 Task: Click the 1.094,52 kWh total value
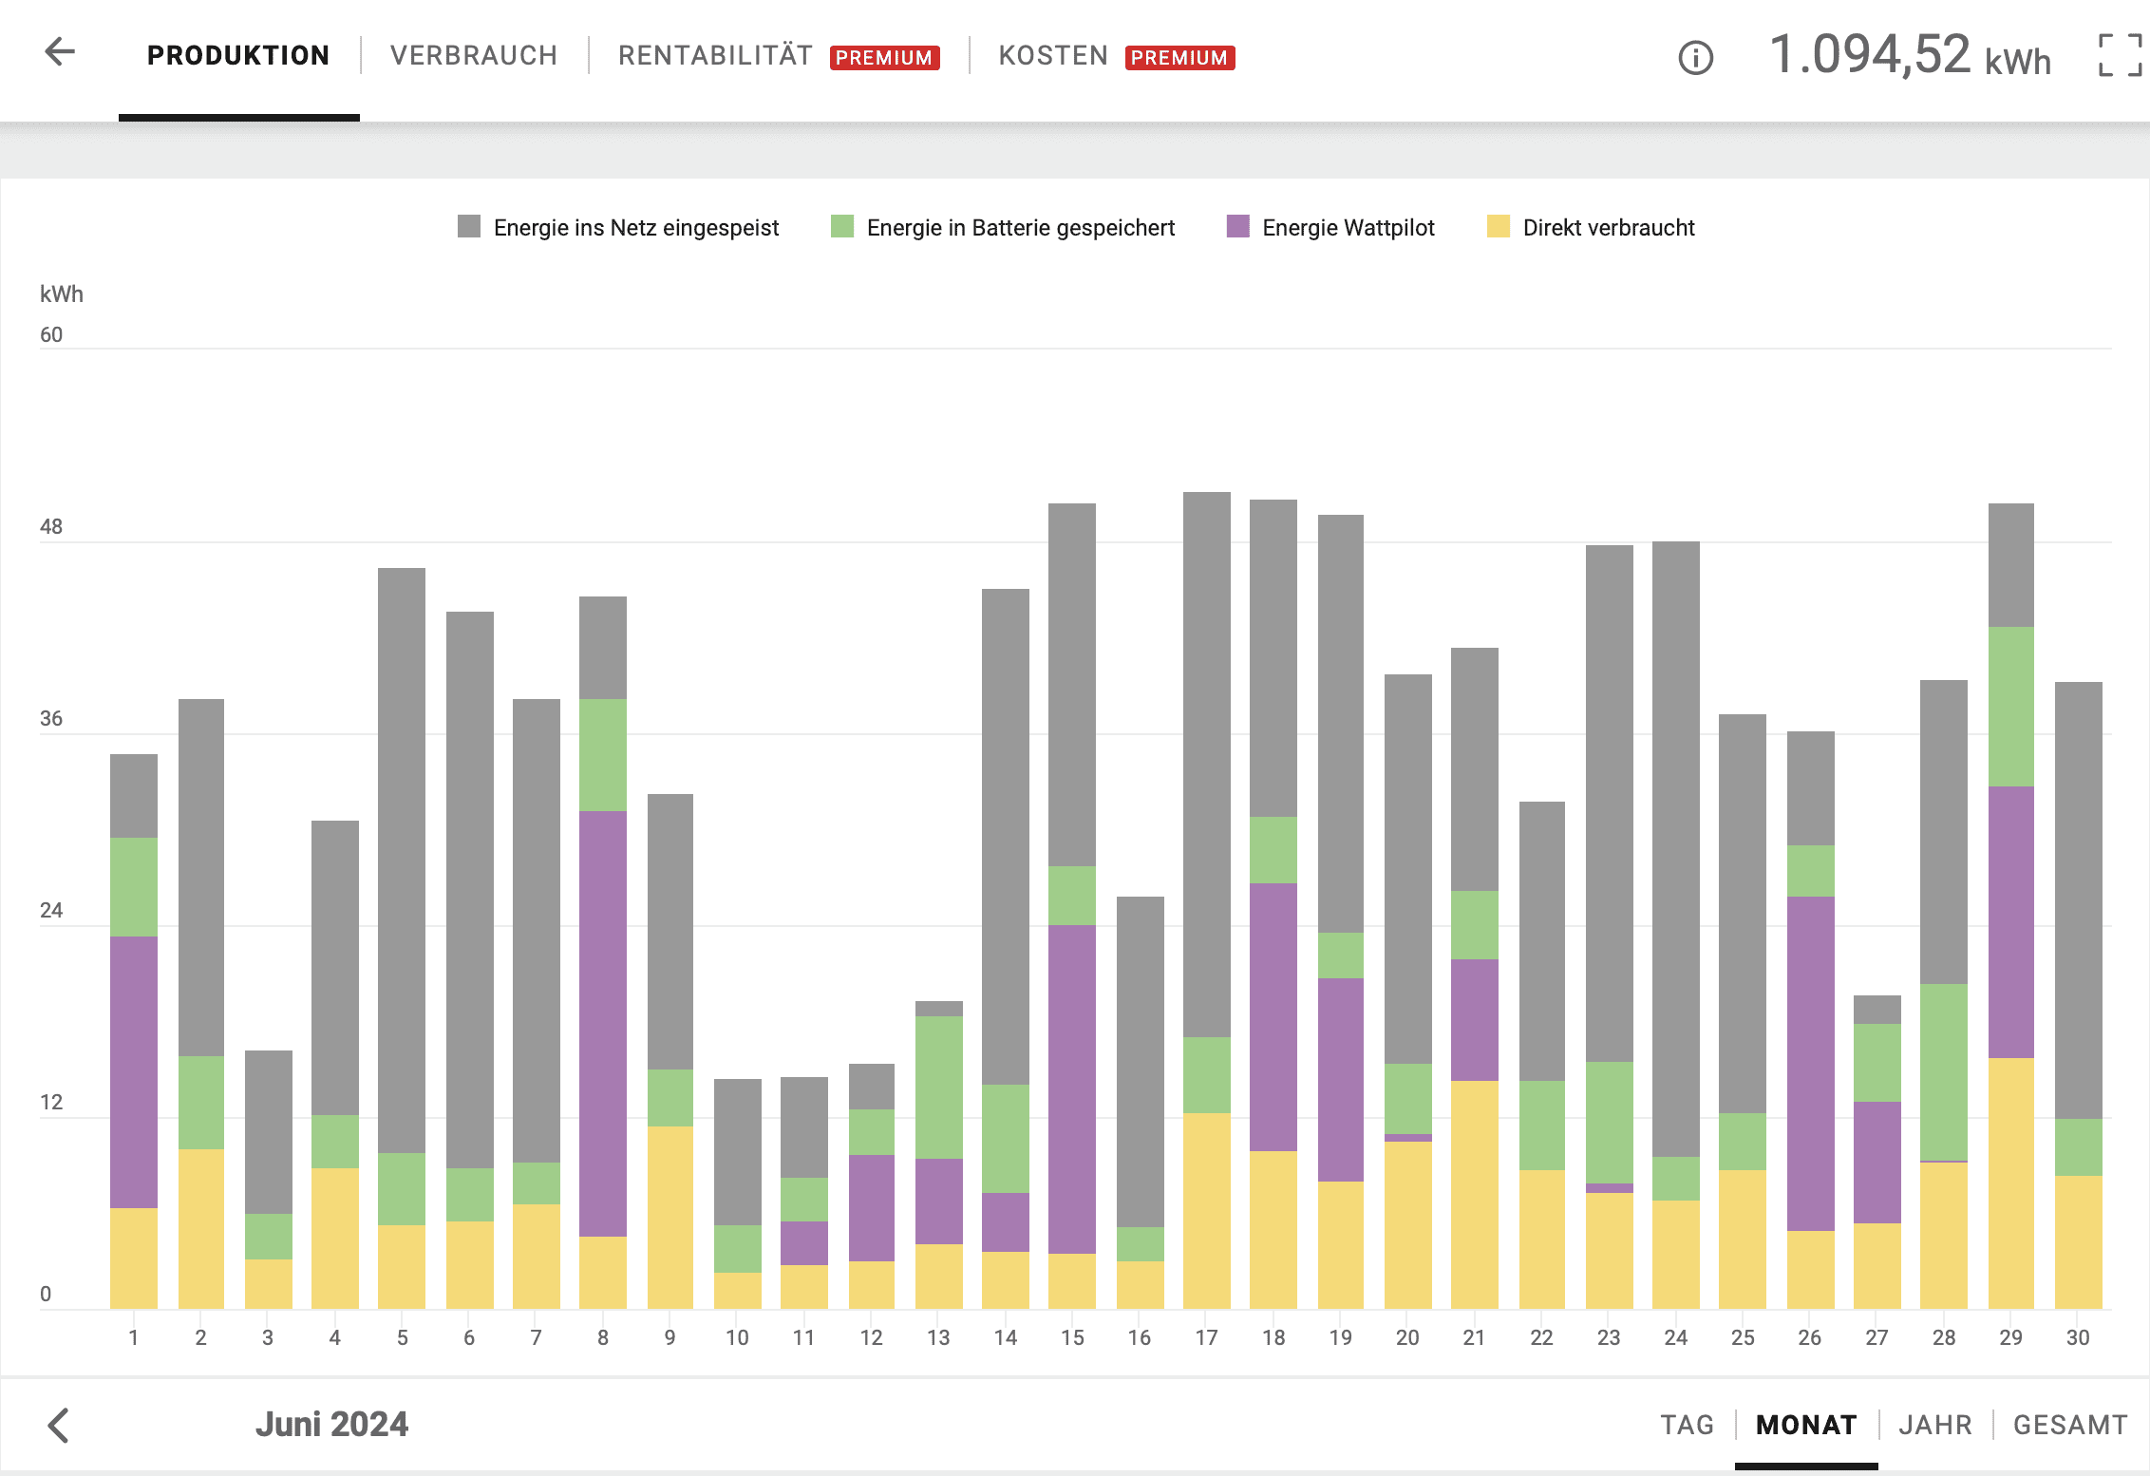[1910, 55]
